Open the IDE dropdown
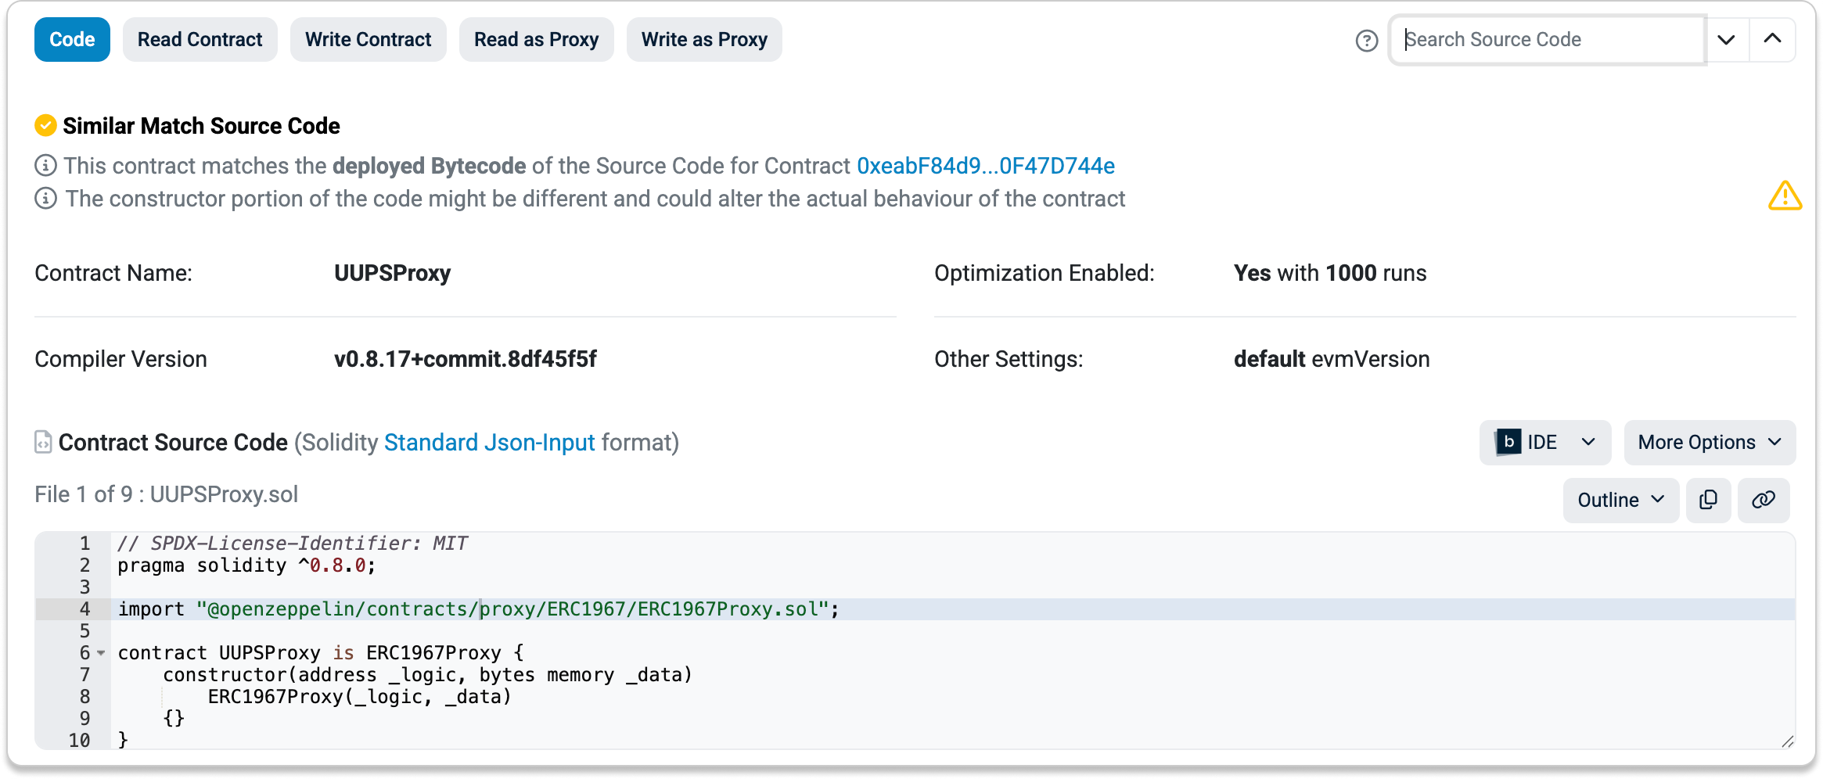The height and width of the screenshot is (779, 1823). (x=1544, y=443)
